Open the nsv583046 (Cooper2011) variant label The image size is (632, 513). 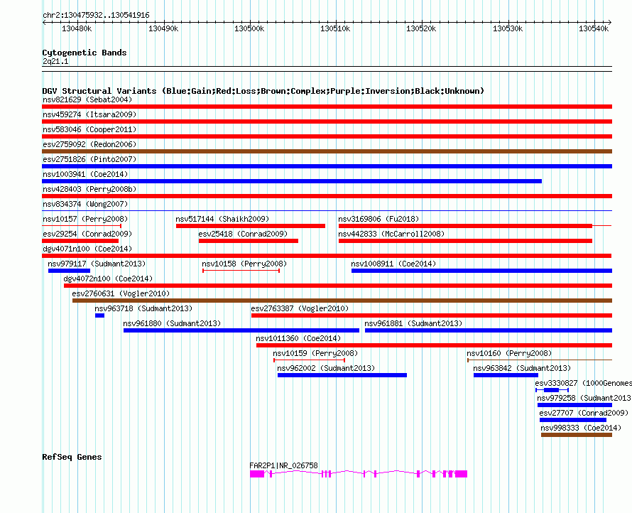pos(89,129)
